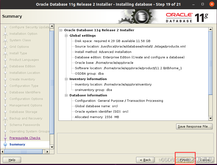Click the summary tree scroll-up arrow
The image size is (217, 165).
[x=211, y=29]
